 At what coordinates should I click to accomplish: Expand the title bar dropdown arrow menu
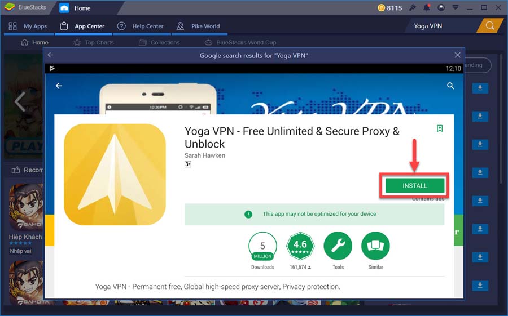455,7
